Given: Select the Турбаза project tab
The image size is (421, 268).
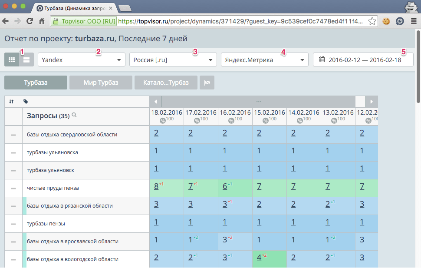Looking at the screenshot, I should click(x=36, y=83).
